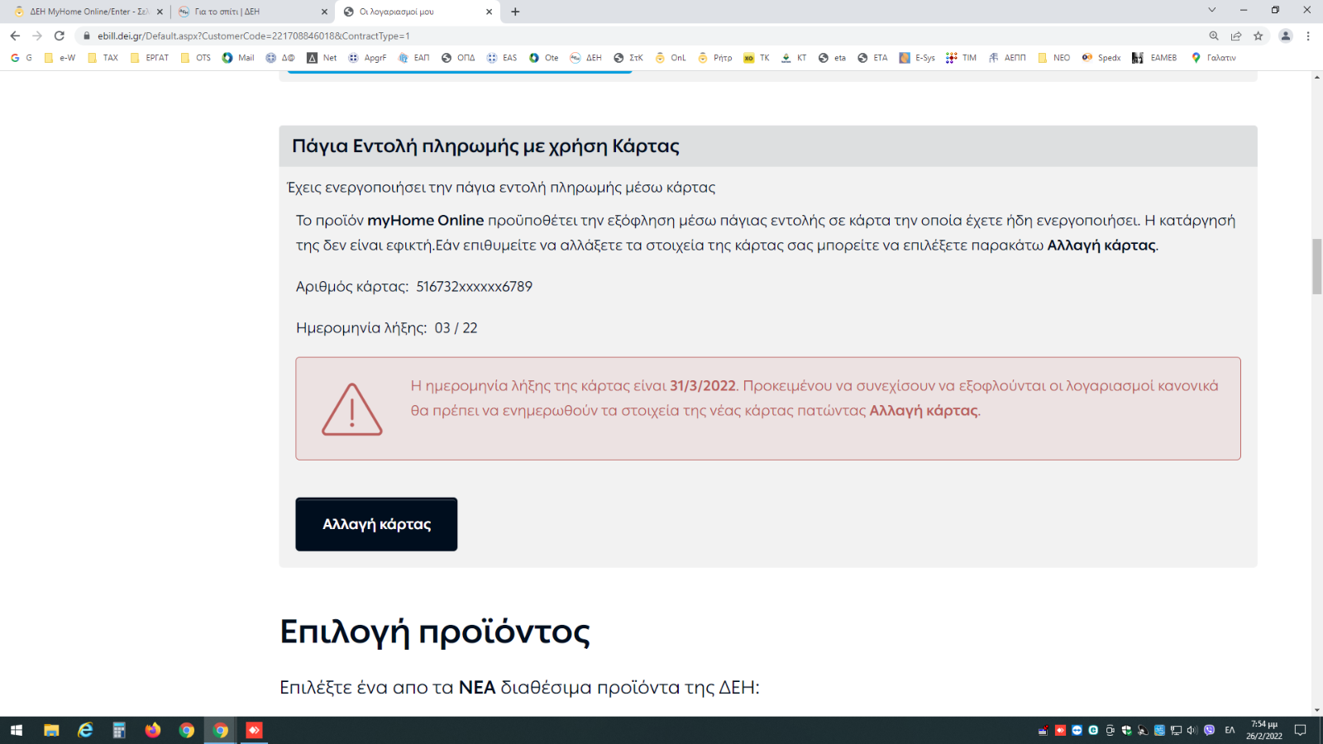Open Chrome three-dot menu
Viewport: 1323px width, 744px height.
[x=1308, y=36]
